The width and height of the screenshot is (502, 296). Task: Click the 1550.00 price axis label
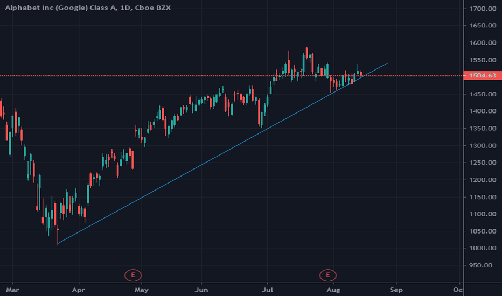pyautogui.click(x=483, y=60)
